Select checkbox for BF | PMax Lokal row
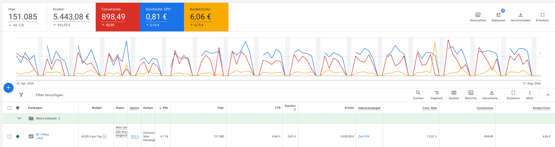The height and width of the screenshot is (147, 555). (x=10, y=136)
